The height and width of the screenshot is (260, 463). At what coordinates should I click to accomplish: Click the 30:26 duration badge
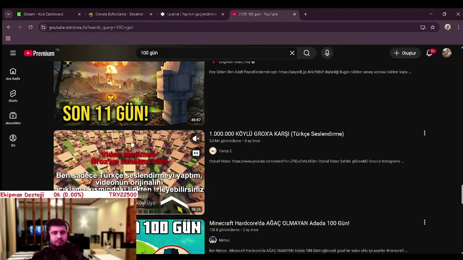coord(196,209)
